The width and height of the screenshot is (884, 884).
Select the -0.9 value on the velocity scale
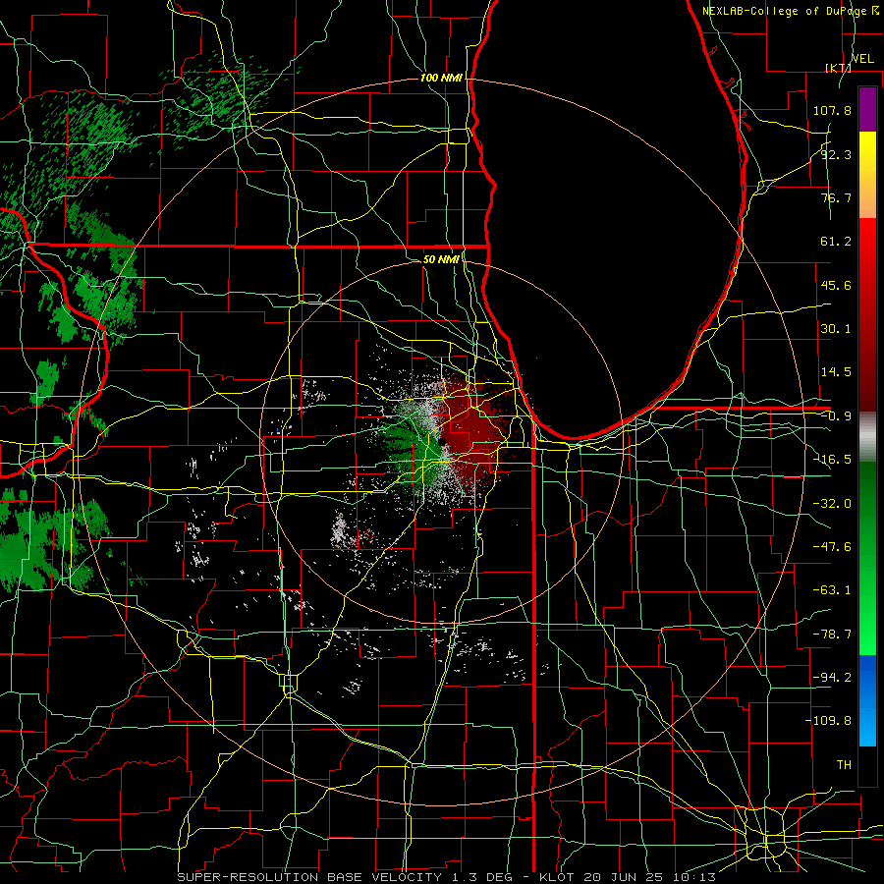[836, 416]
